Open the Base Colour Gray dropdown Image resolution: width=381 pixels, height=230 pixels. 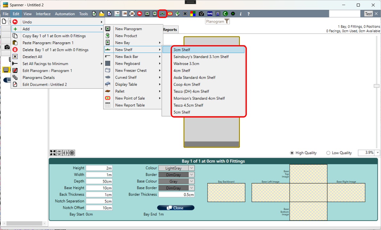coord(191,181)
